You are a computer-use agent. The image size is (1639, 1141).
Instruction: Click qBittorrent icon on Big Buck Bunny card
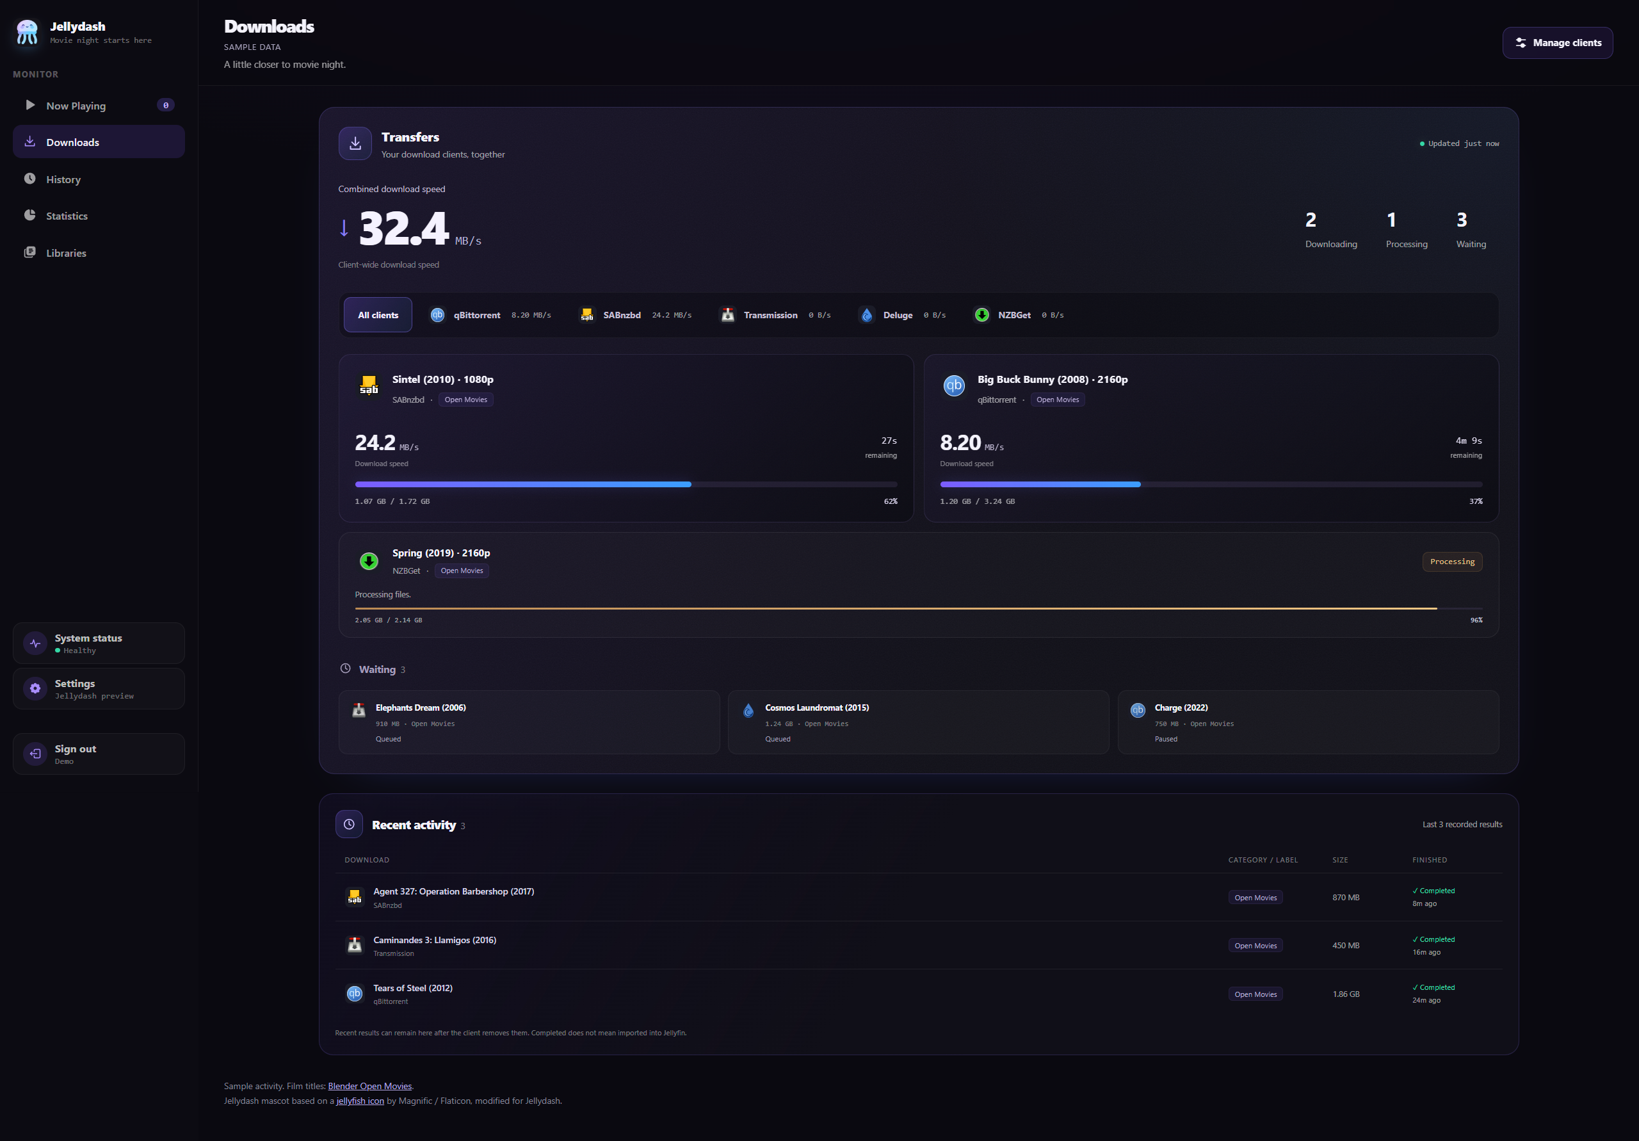pos(955,385)
